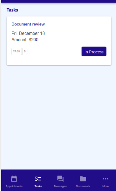The height and width of the screenshot is (191, 116).
Task: Open the Document review task title
Action: [28, 24]
